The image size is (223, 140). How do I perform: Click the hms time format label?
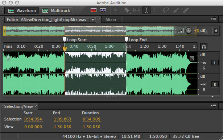click(x=8, y=46)
